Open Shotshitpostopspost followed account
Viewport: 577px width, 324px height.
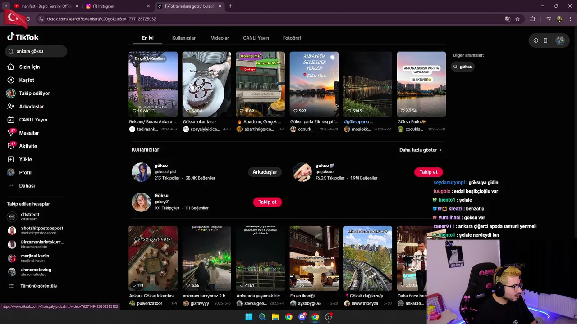tap(36, 230)
